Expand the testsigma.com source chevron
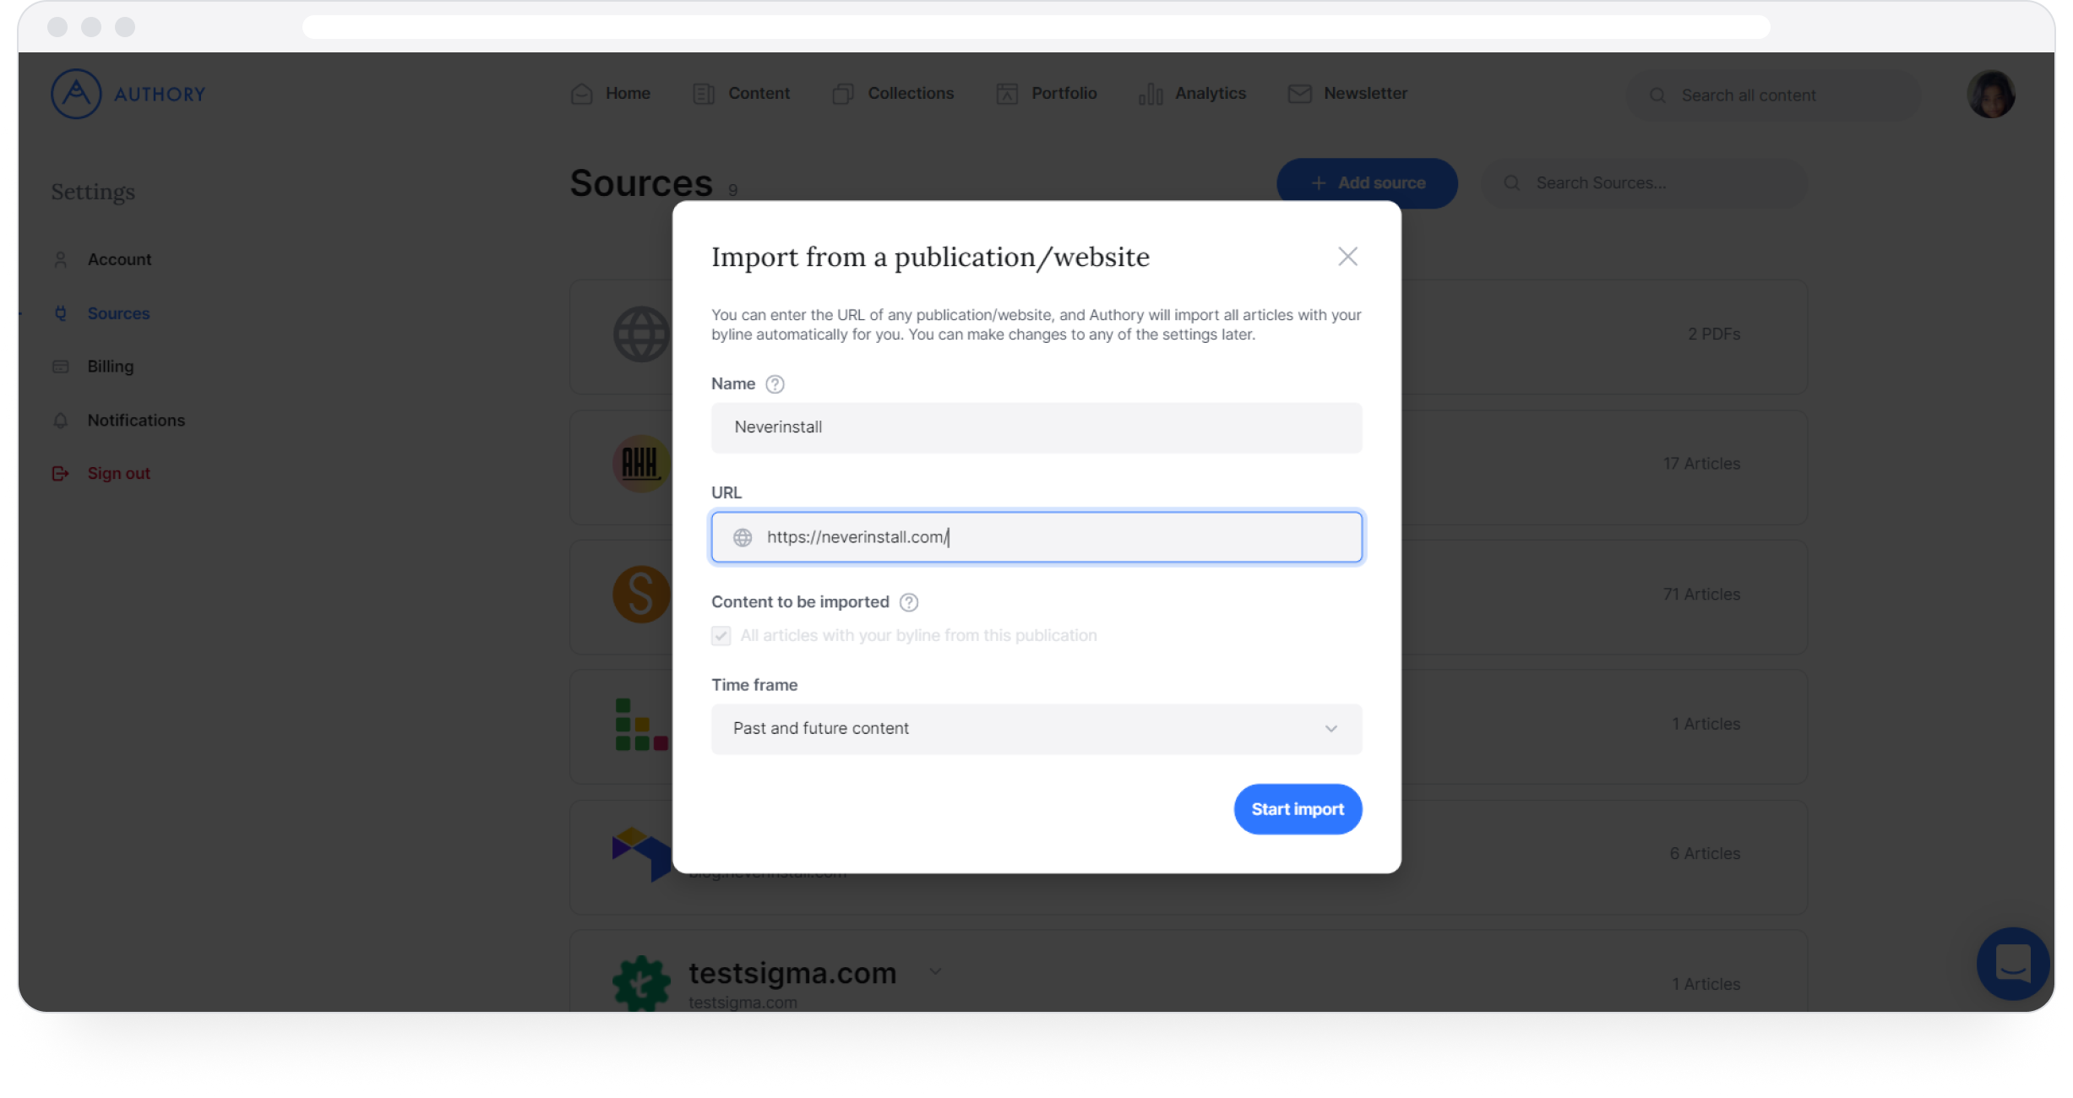 [x=935, y=972]
